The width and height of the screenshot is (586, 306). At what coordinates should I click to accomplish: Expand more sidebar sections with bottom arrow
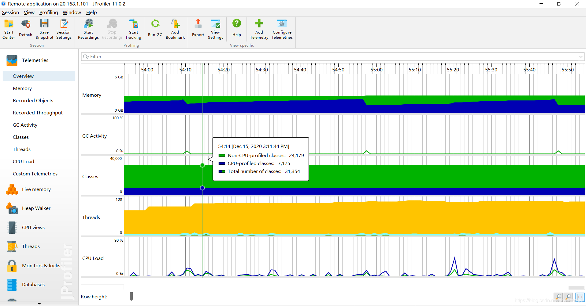coord(39,304)
